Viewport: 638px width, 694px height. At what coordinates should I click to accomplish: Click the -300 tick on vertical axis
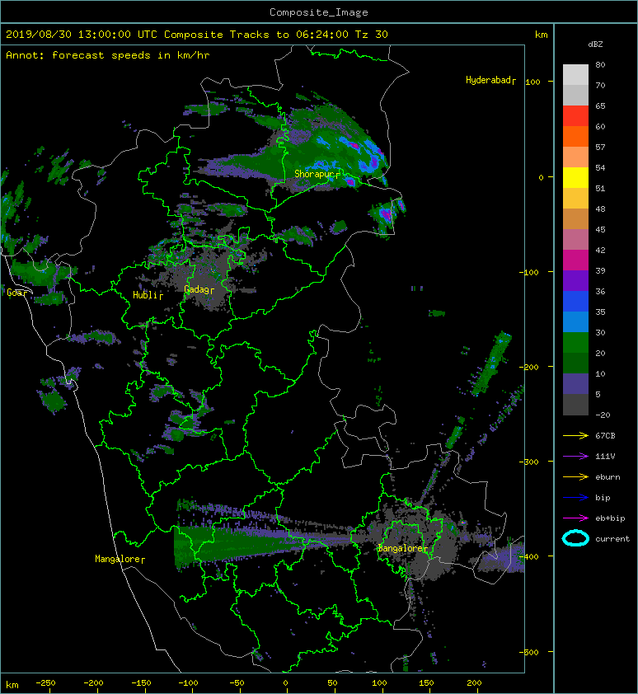point(529,462)
